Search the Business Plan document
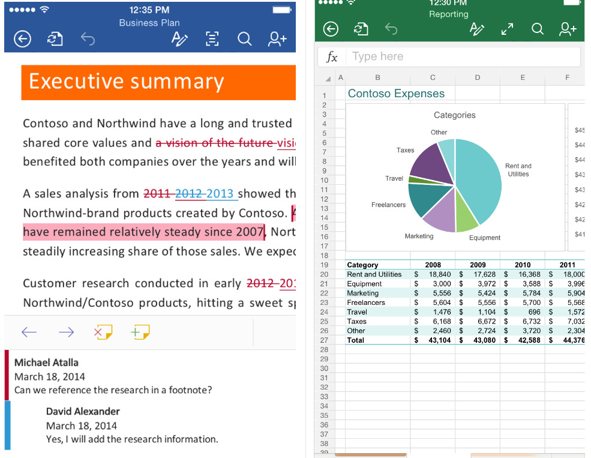 tap(244, 40)
